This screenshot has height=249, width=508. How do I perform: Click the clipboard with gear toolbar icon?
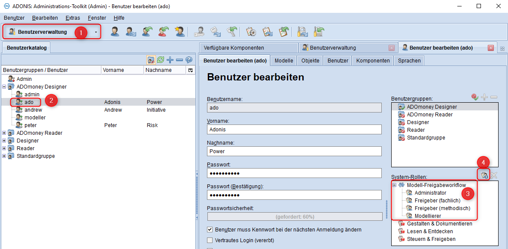coord(251,32)
